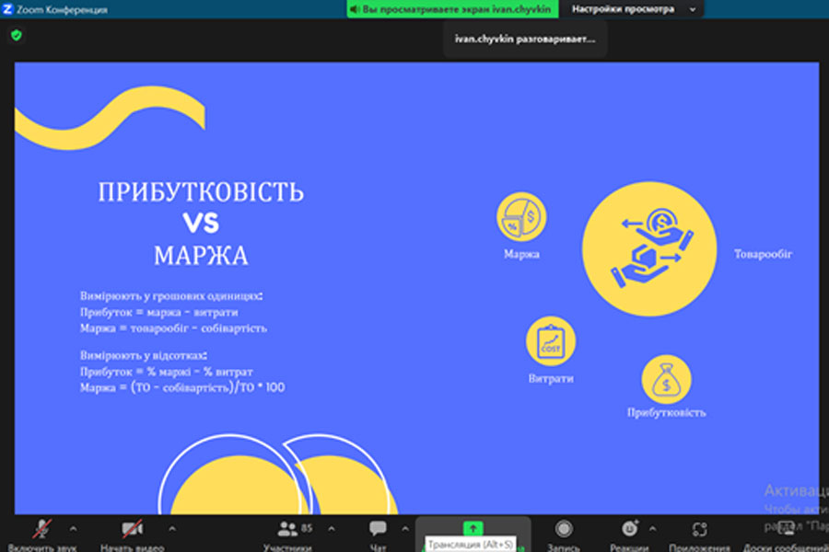
Task: Start recording with the Запись button
Action: (x=564, y=535)
